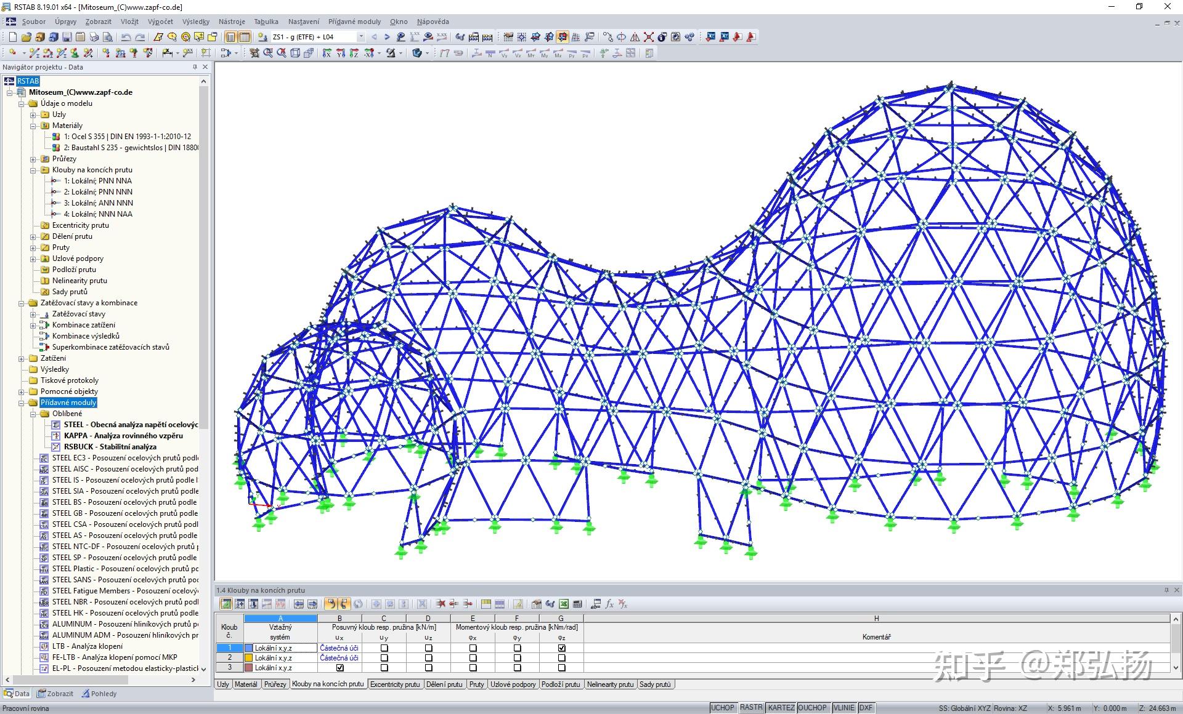Switch view in Y direction

pyautogui.click(x=340, y=53)
